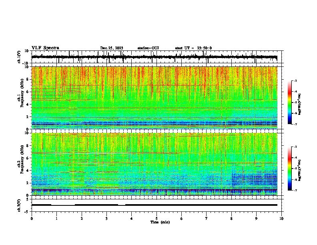
Task: Click the ch.1(V) waveform axis label
Action: (19, 57)
